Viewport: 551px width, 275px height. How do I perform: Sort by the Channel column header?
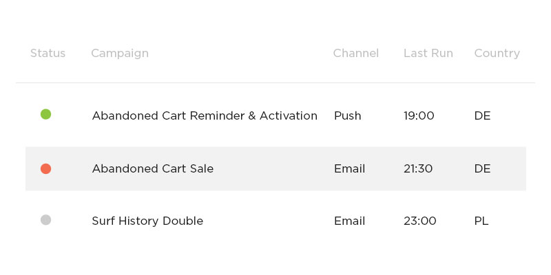point(355,54)
